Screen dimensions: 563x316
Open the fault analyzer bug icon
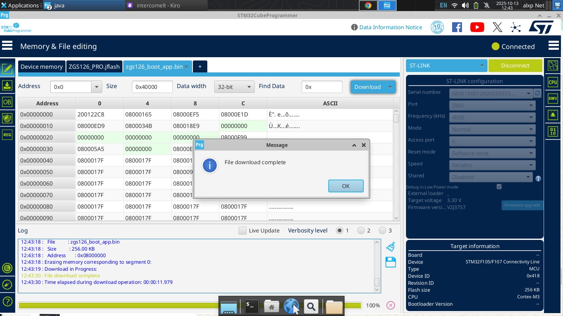(x=553, y=115)
